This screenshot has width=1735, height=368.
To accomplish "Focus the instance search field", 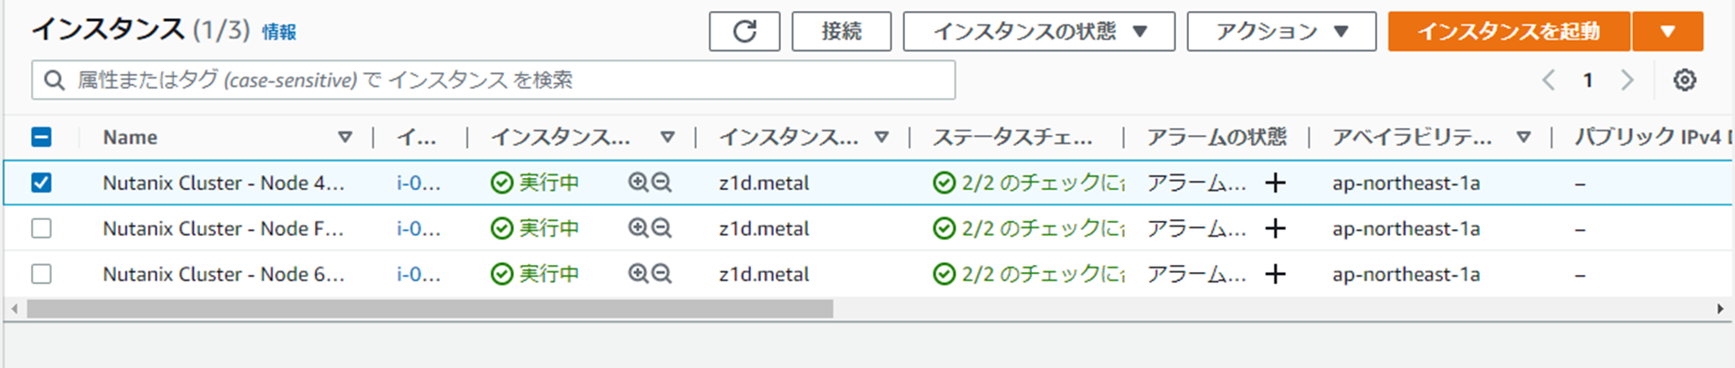I will tap(493, 80).
